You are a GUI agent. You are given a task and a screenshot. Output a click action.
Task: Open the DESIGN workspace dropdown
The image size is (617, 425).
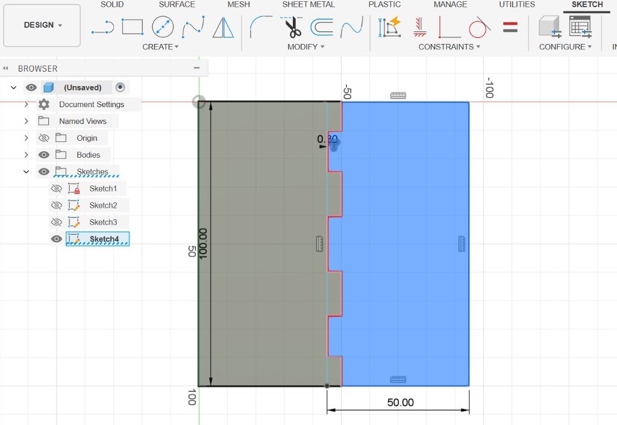42,25
